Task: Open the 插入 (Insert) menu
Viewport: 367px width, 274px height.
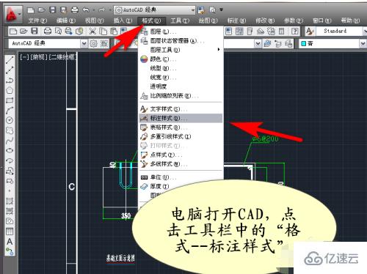Action: [x=123, y=21]
